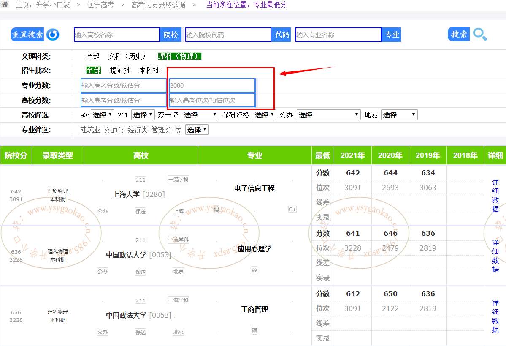506x346 pixels.
Task: Click the home icon in breadcrumb
Action: tap(5, 5)
